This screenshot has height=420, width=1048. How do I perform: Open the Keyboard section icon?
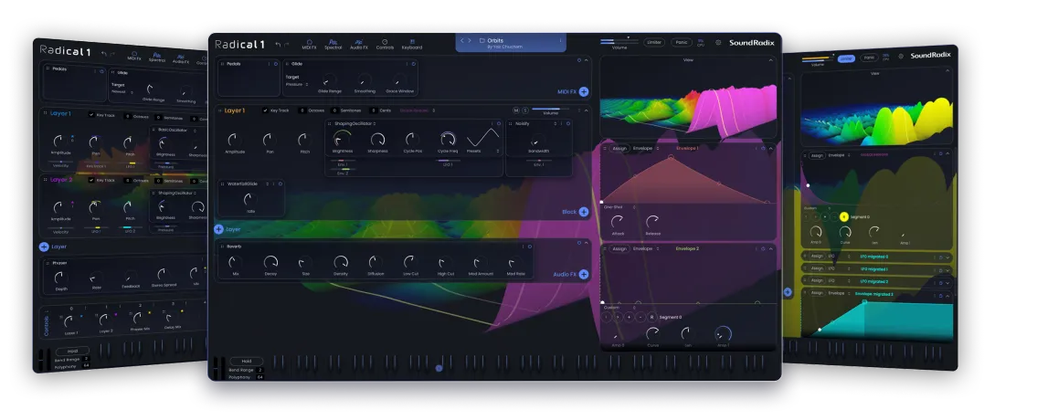coord(412,43)
